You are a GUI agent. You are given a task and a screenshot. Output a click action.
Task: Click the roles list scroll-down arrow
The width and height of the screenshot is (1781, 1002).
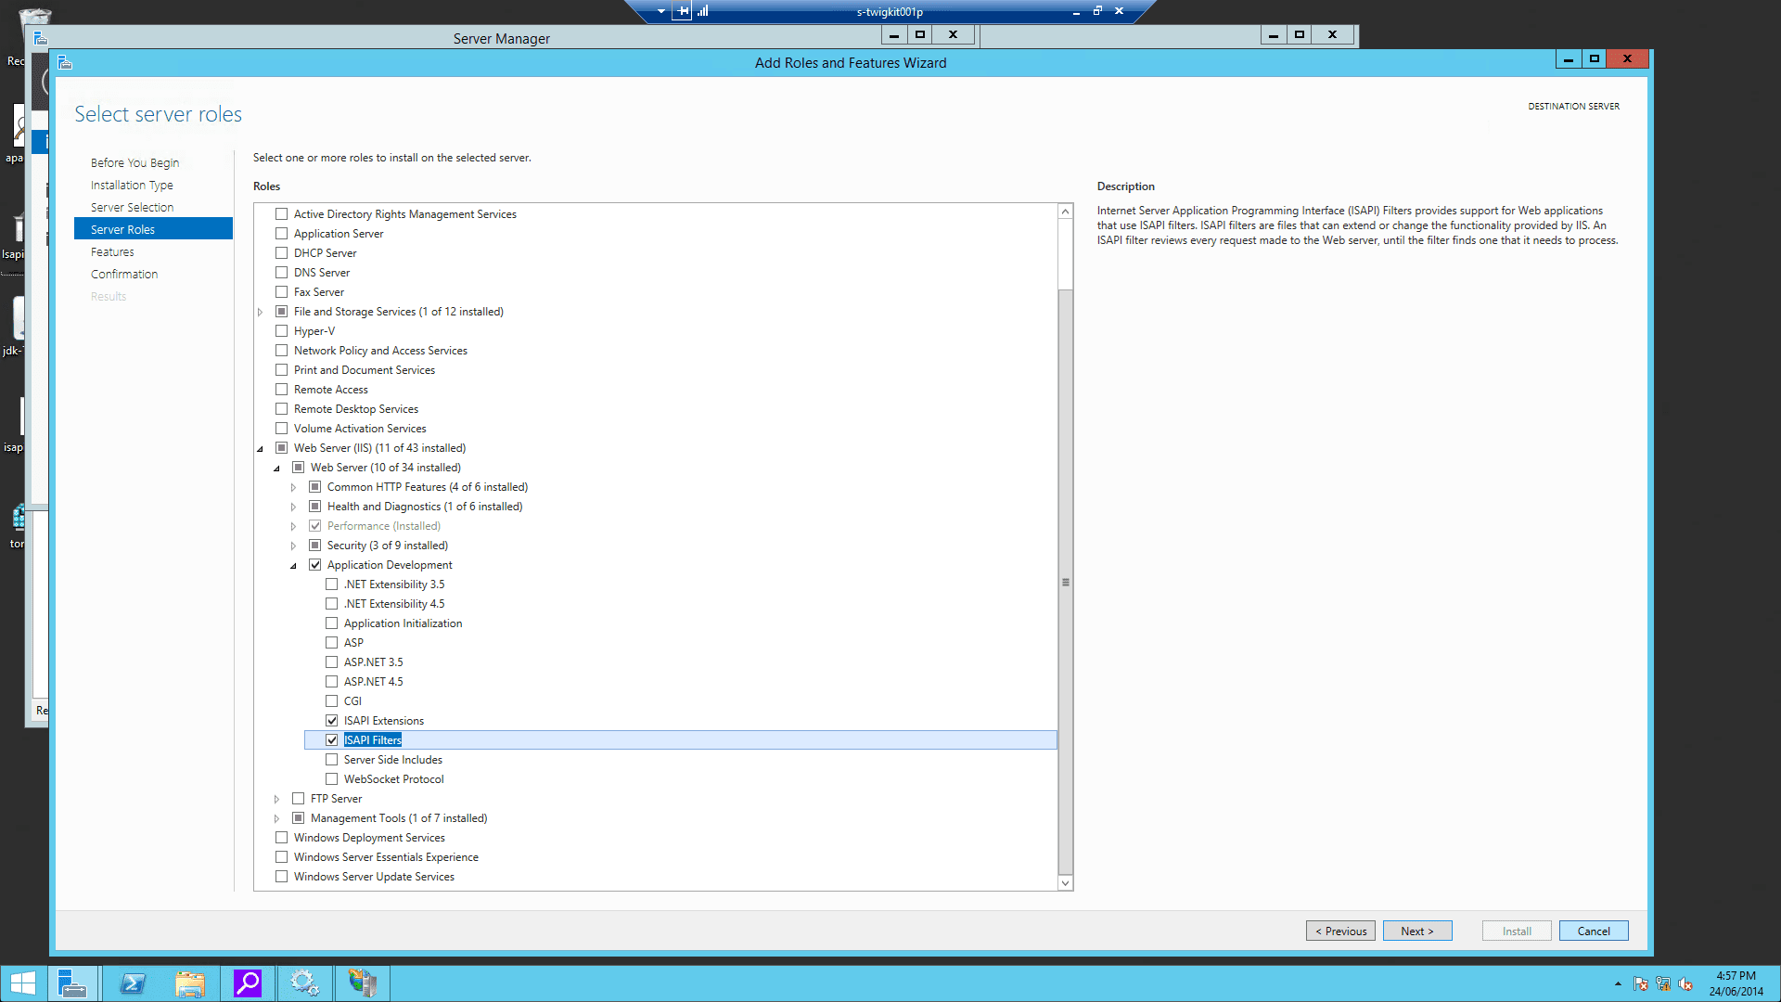tap(1065, 883)
